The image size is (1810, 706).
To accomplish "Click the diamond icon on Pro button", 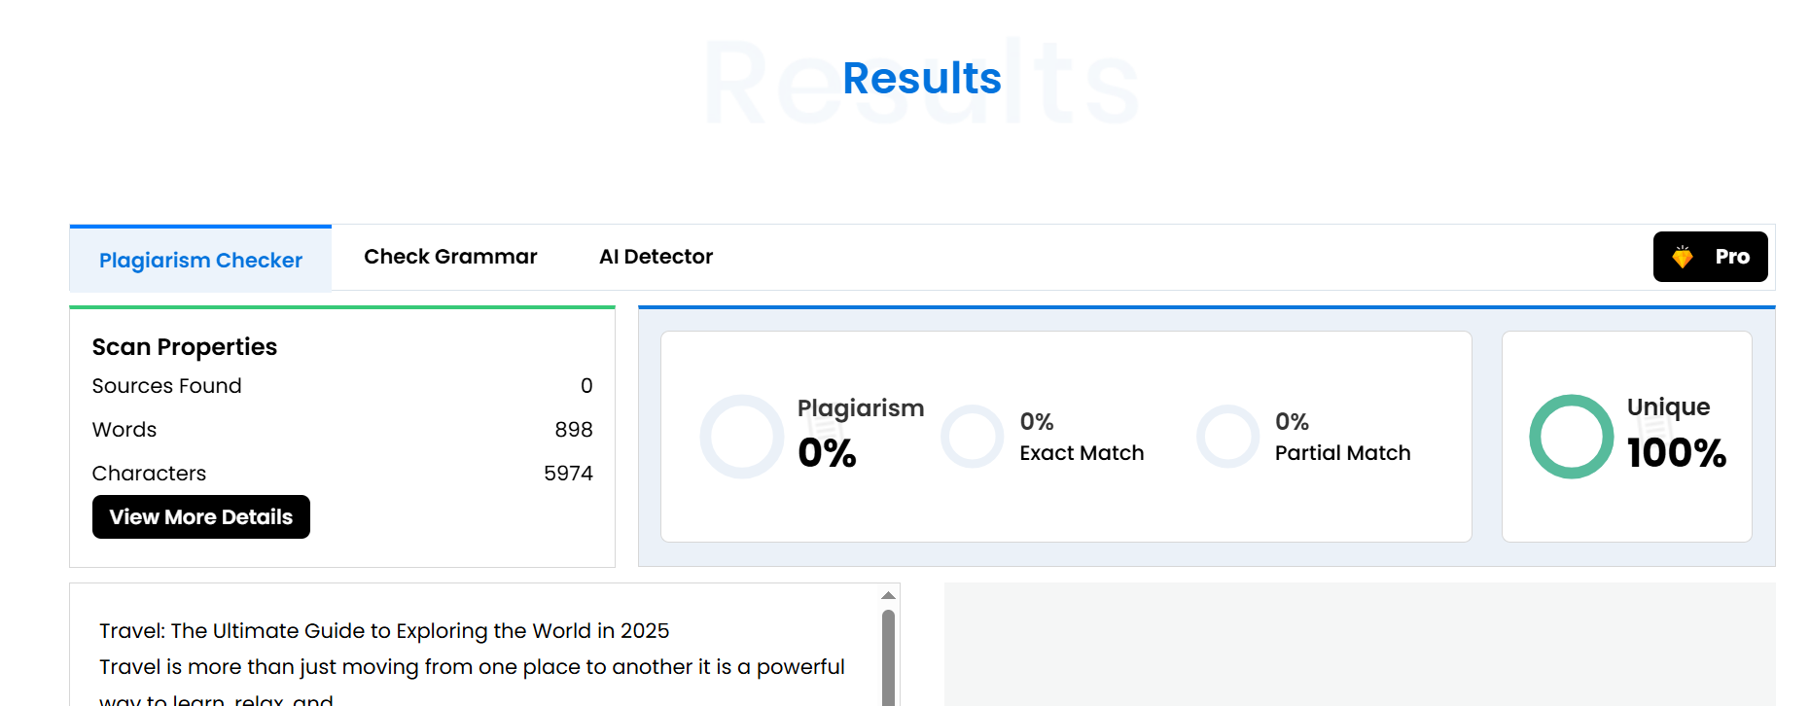I will tap(1683, 257).
